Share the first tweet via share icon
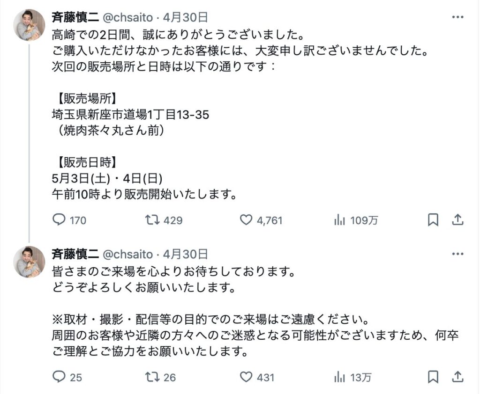 pos(458,219)
